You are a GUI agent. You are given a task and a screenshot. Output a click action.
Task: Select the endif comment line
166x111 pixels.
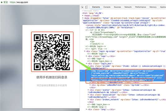[97, 44]
